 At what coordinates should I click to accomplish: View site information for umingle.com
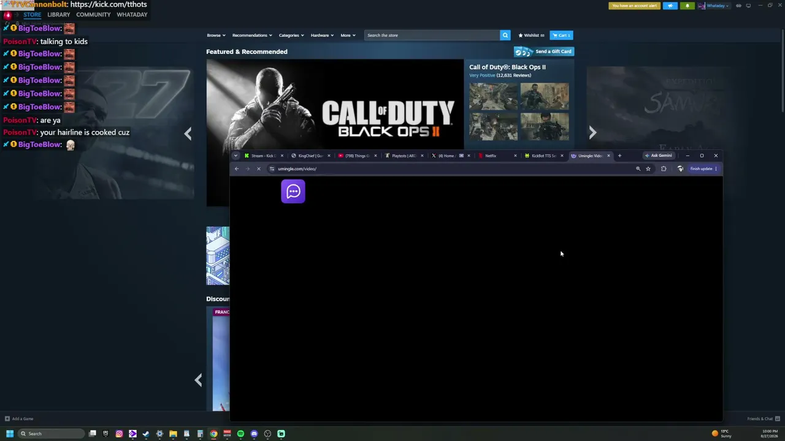(x=272, y=168)
